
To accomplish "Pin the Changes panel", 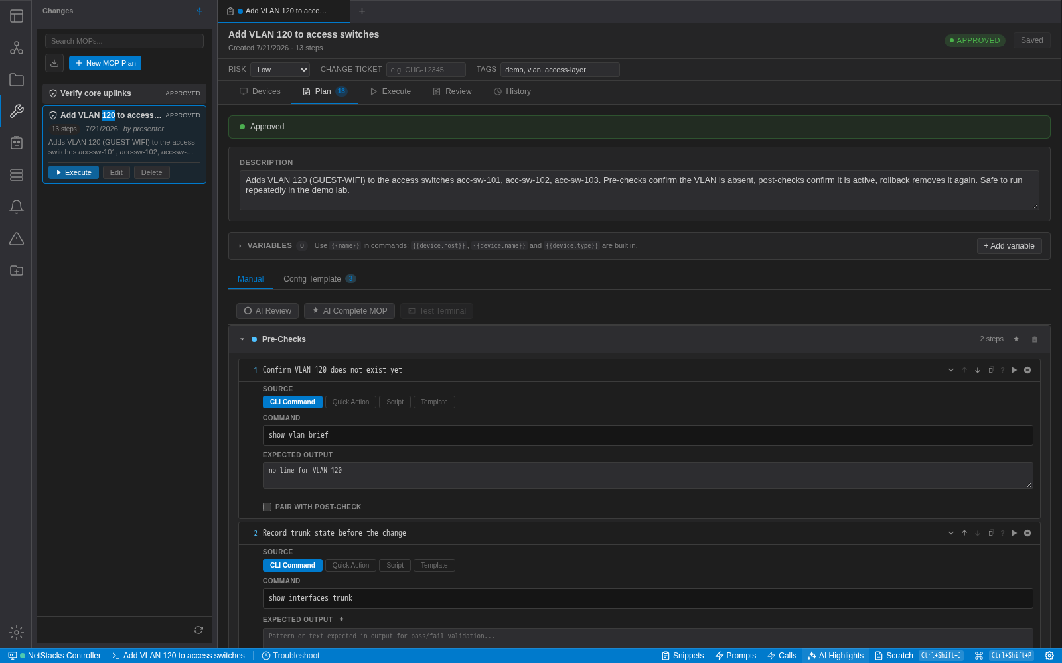I will [200, 11].
